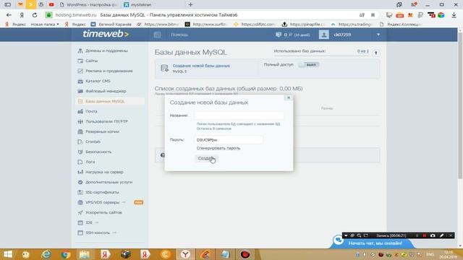Click the recorder pencil draw icon
The height and width of the screenshot is (260, 463).
click(441, 235)
